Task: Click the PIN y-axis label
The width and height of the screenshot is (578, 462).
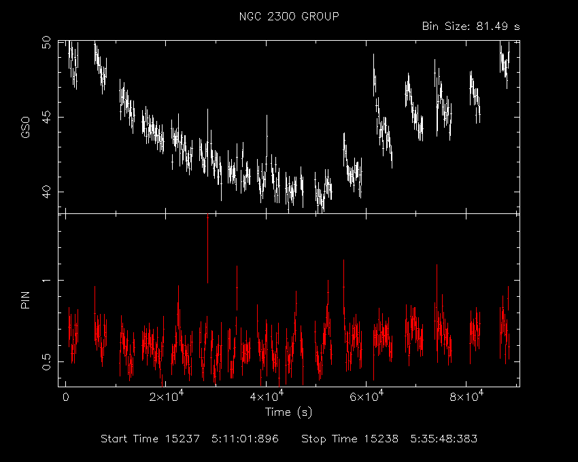Action: [x=25, y=300]
